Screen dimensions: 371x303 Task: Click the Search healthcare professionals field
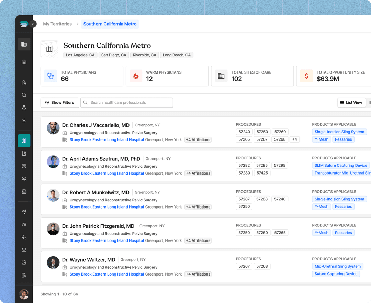(127, 103)
